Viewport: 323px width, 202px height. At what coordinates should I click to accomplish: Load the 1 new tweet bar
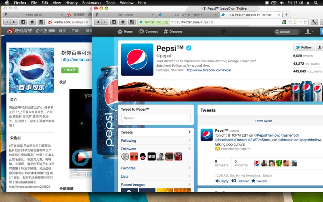263,121
